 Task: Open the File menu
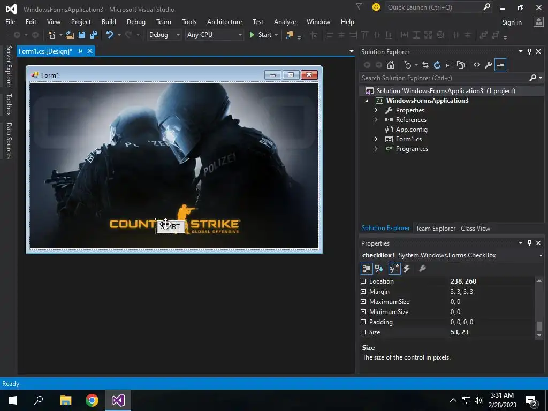[x=10, y=21]
